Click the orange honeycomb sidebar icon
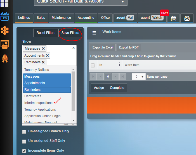Viewport: 196px width, 155px height. (x=5, y=30)
